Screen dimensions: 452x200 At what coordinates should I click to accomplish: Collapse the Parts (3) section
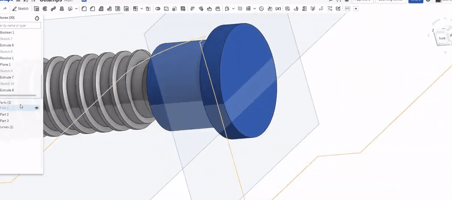[x=6, y=103]
